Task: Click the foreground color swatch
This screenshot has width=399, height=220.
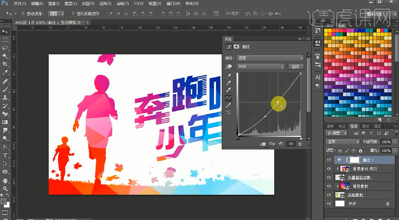Action: pos(4,201)
